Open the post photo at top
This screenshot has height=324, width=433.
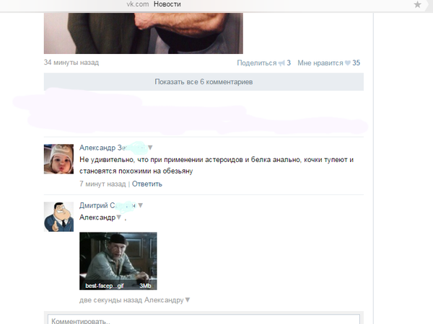(x=143, y=27)
